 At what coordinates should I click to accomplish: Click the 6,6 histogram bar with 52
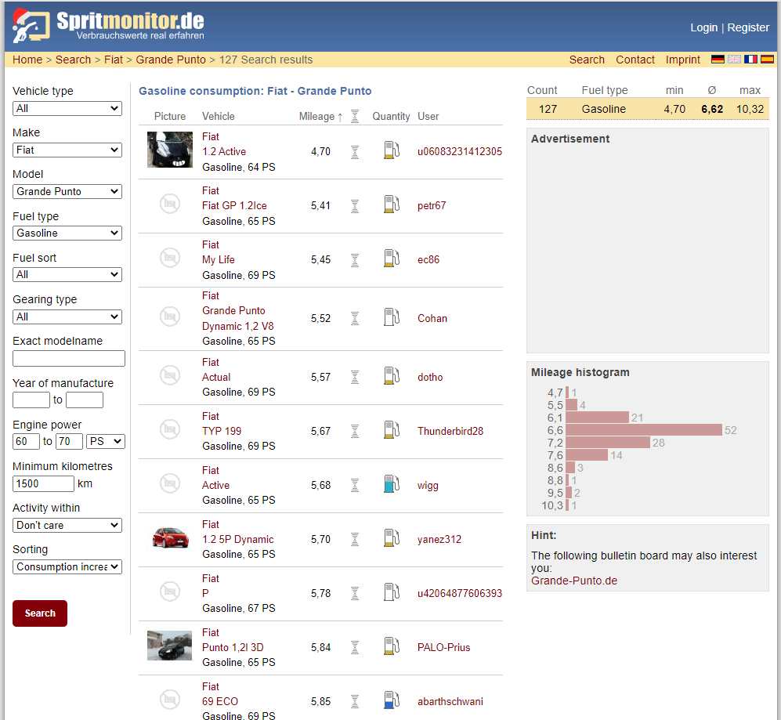pos(644,430)
